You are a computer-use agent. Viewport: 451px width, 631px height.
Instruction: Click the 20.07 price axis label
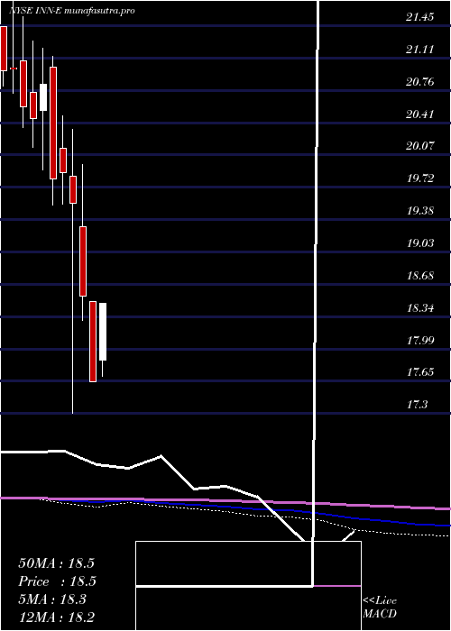(x=420, y=146)
